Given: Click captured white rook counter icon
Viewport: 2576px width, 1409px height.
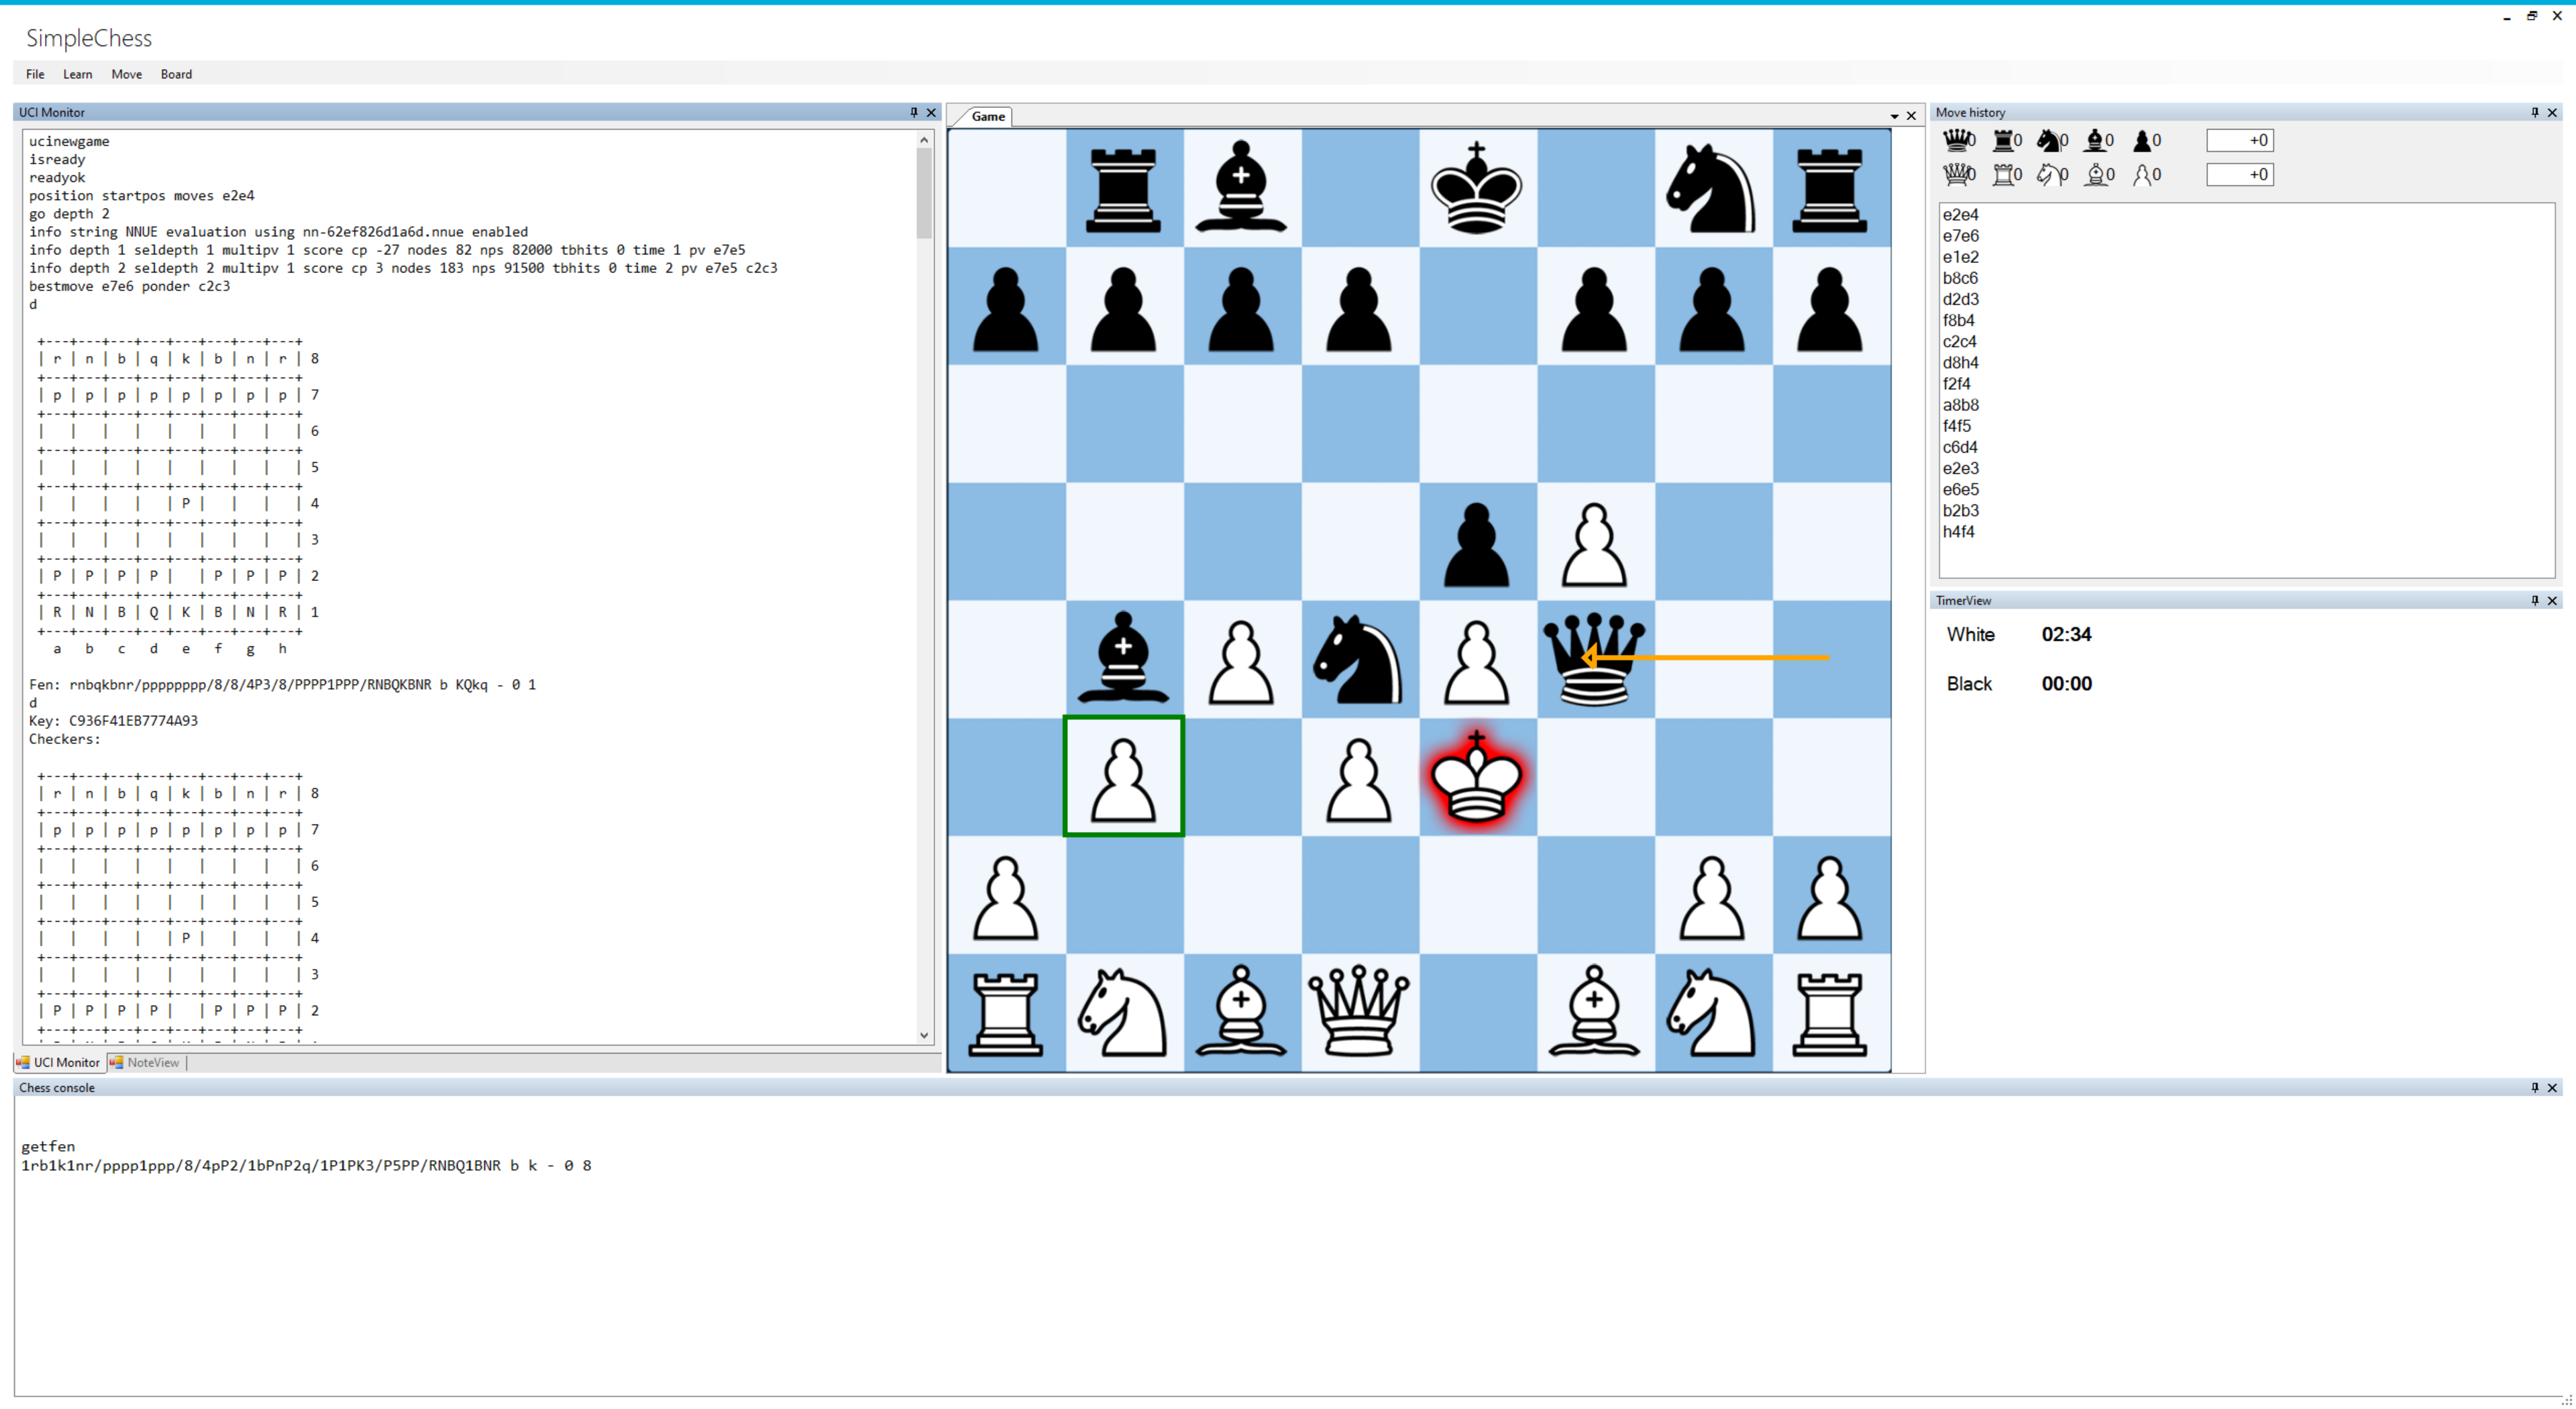Looking at the screenshot, I should point(2003,175).
